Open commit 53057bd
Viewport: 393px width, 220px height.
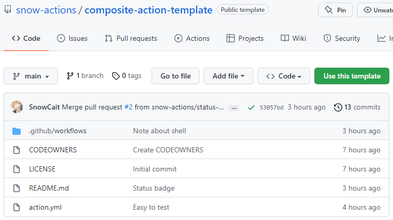click(x=271, y=107)
